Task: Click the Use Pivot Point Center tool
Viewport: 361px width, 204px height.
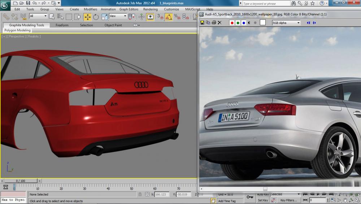Action: (132, 17)
